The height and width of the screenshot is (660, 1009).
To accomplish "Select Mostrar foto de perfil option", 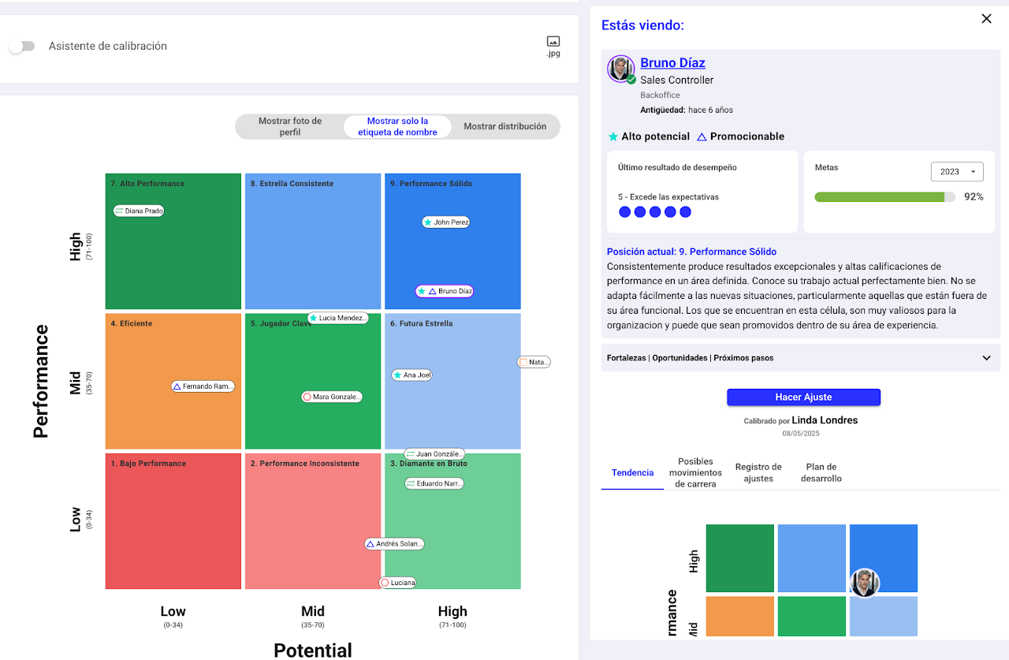I will pos(290,126).
